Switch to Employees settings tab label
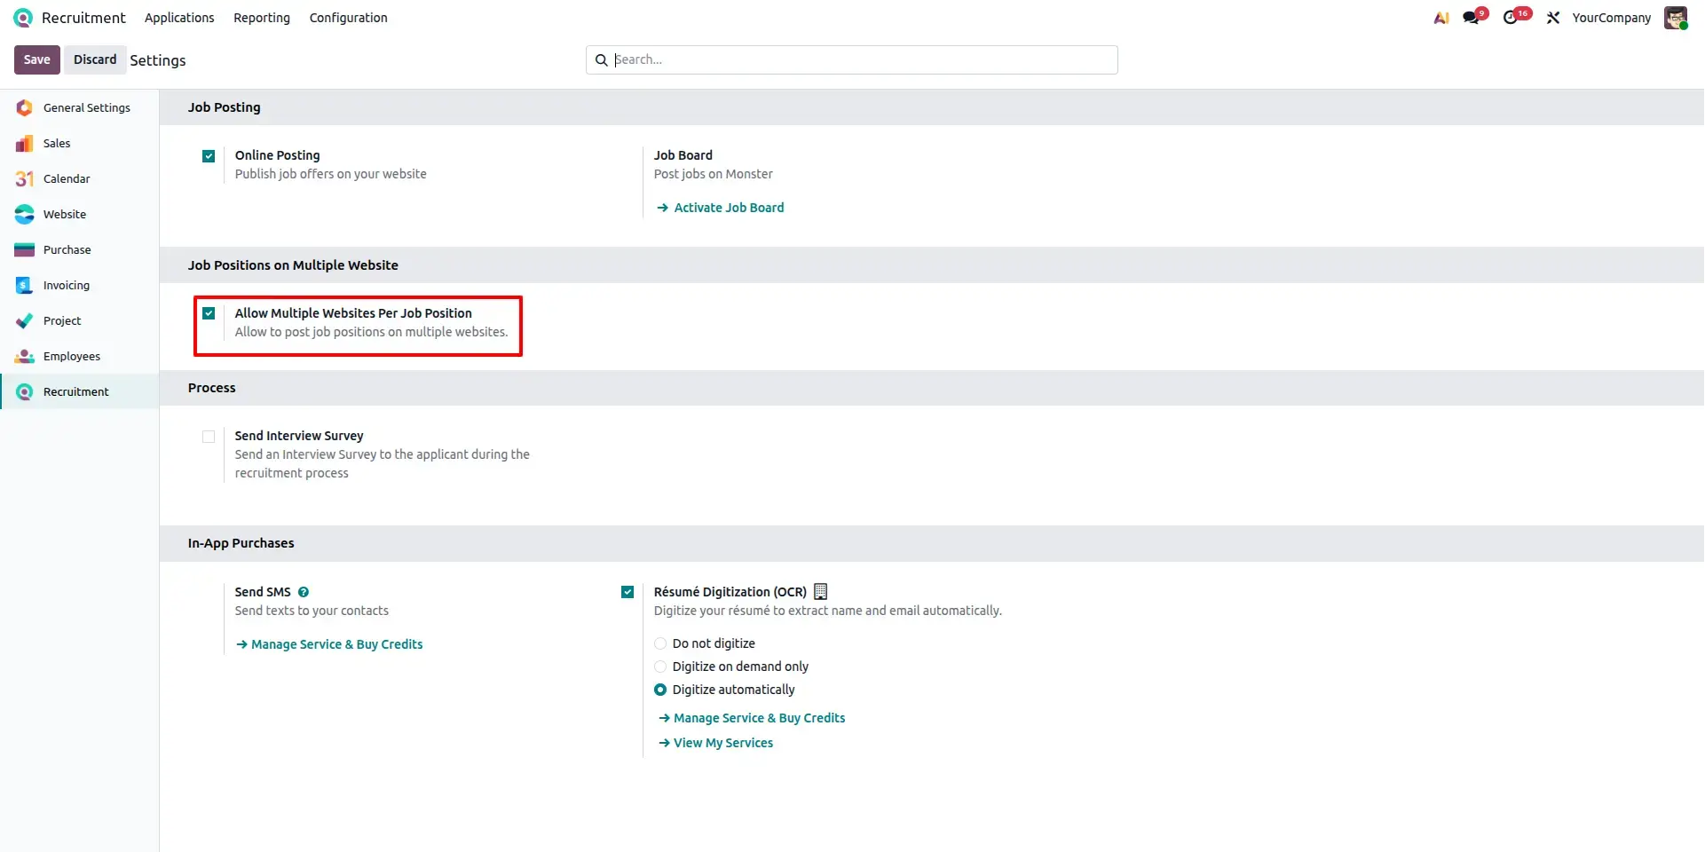 pyautogui.click(x=72, y=356)
